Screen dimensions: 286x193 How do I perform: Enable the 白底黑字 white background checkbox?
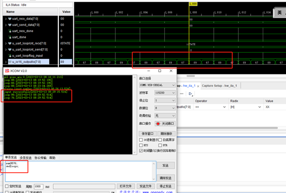[x=160, y=140]
